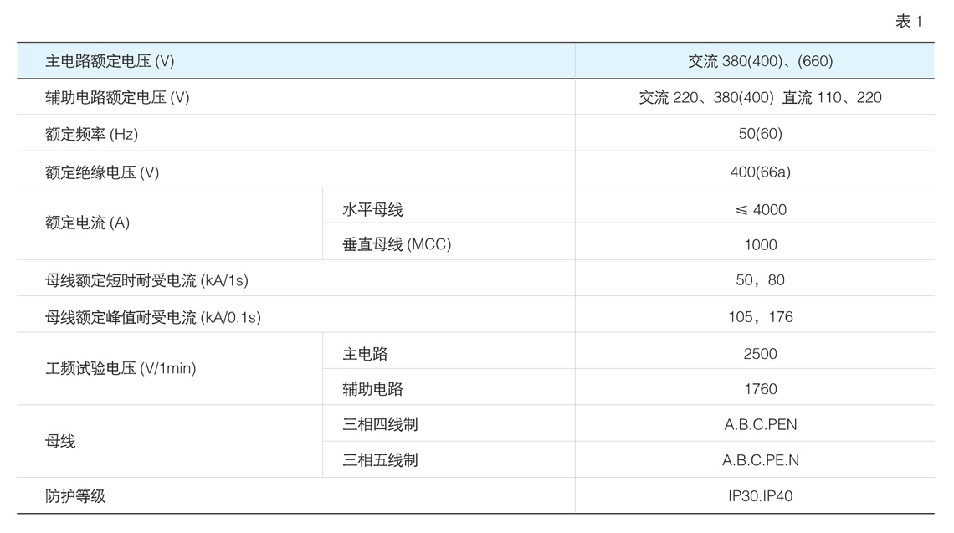Screen dimensions: 954x533
Task: Click the 防护等级 row label
Action: pyautogui.click(x=75, y=496)
